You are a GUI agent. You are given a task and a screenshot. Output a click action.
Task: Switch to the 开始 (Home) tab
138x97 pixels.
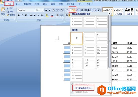point(9,4)
